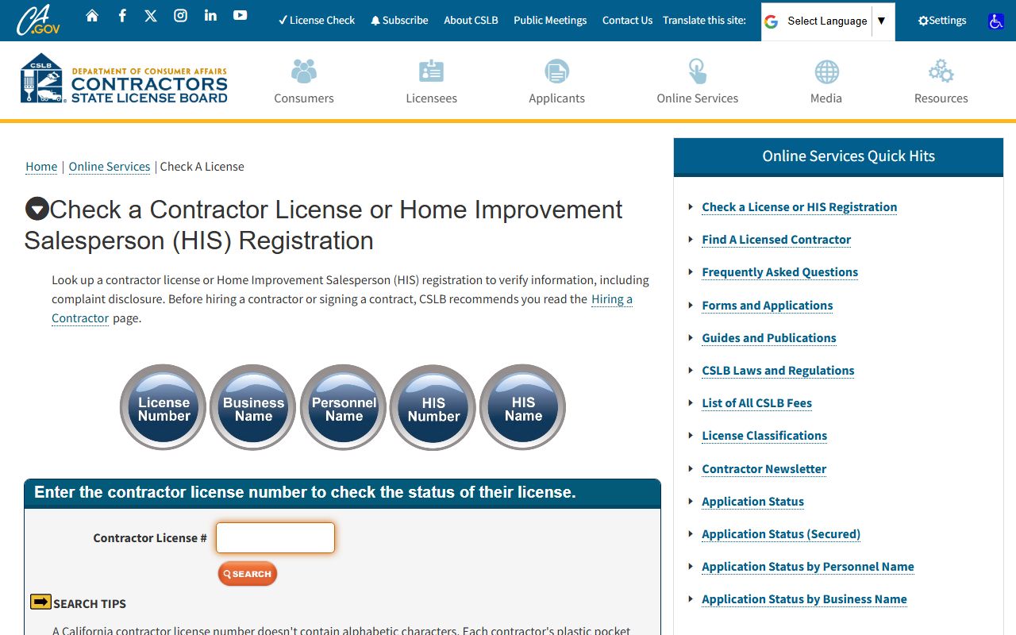
Task: Click the Home breadcrumb link
Action: click(x=41, y=167)
